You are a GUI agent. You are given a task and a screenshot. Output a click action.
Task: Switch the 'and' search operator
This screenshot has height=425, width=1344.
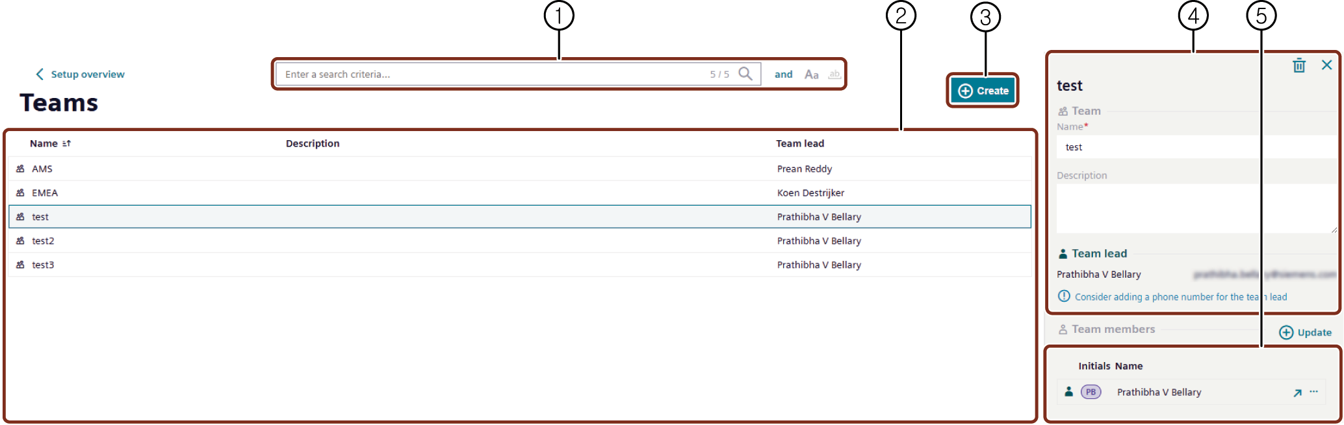point(783,75)
